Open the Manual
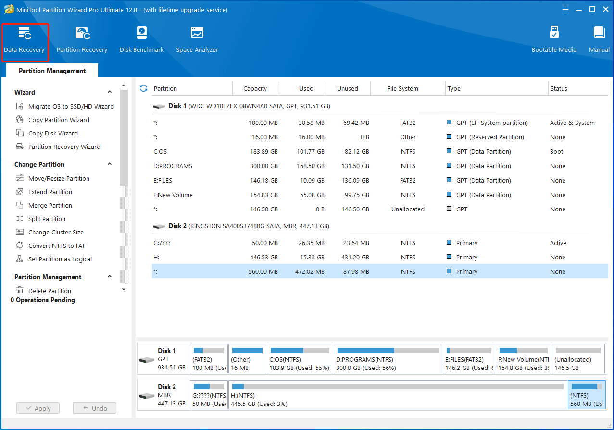This screenshot has width=614, height=430. point(599,40)
